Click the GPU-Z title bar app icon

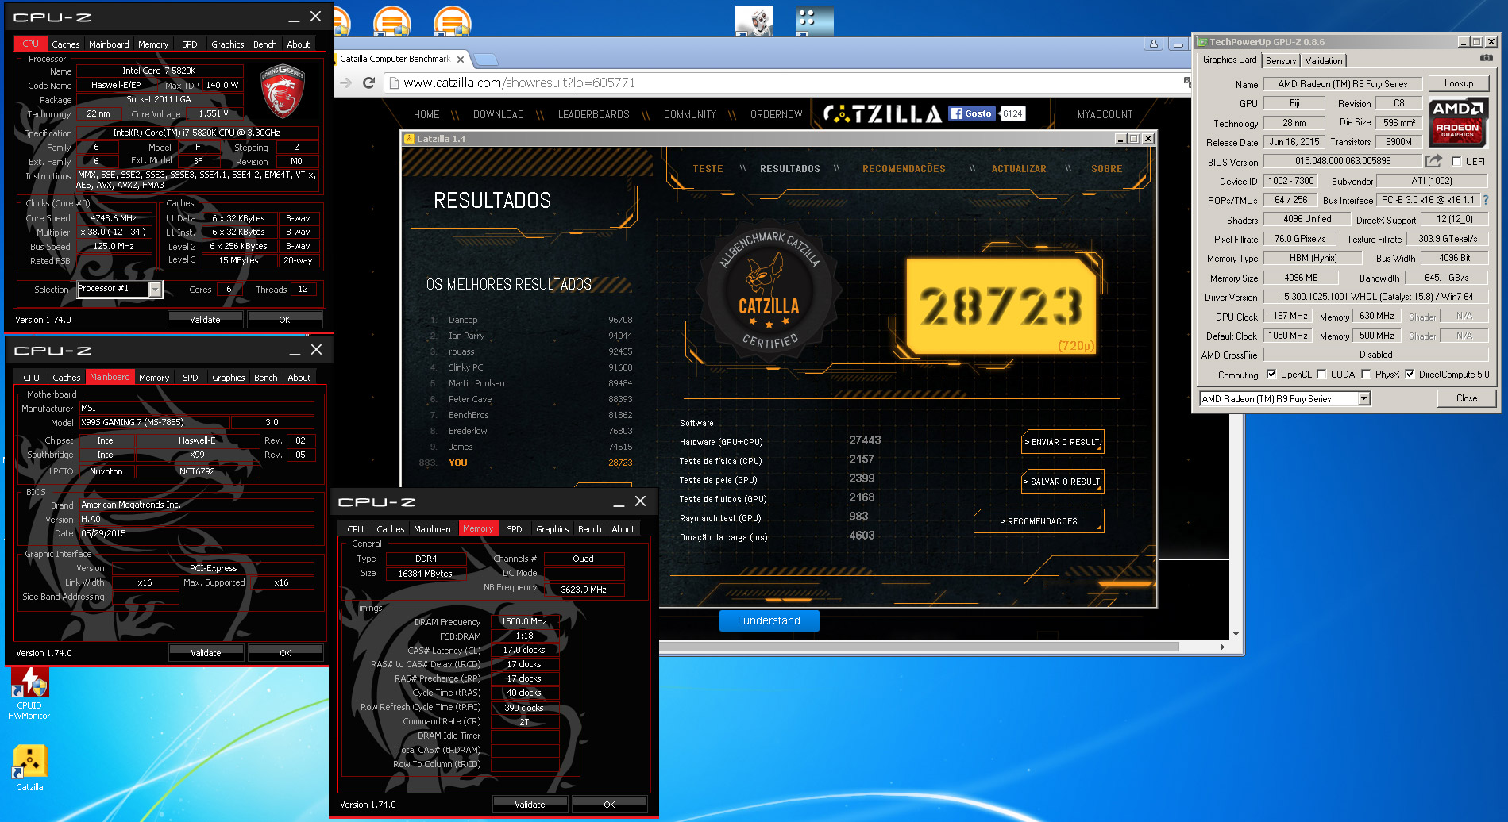click(1202, 42)
